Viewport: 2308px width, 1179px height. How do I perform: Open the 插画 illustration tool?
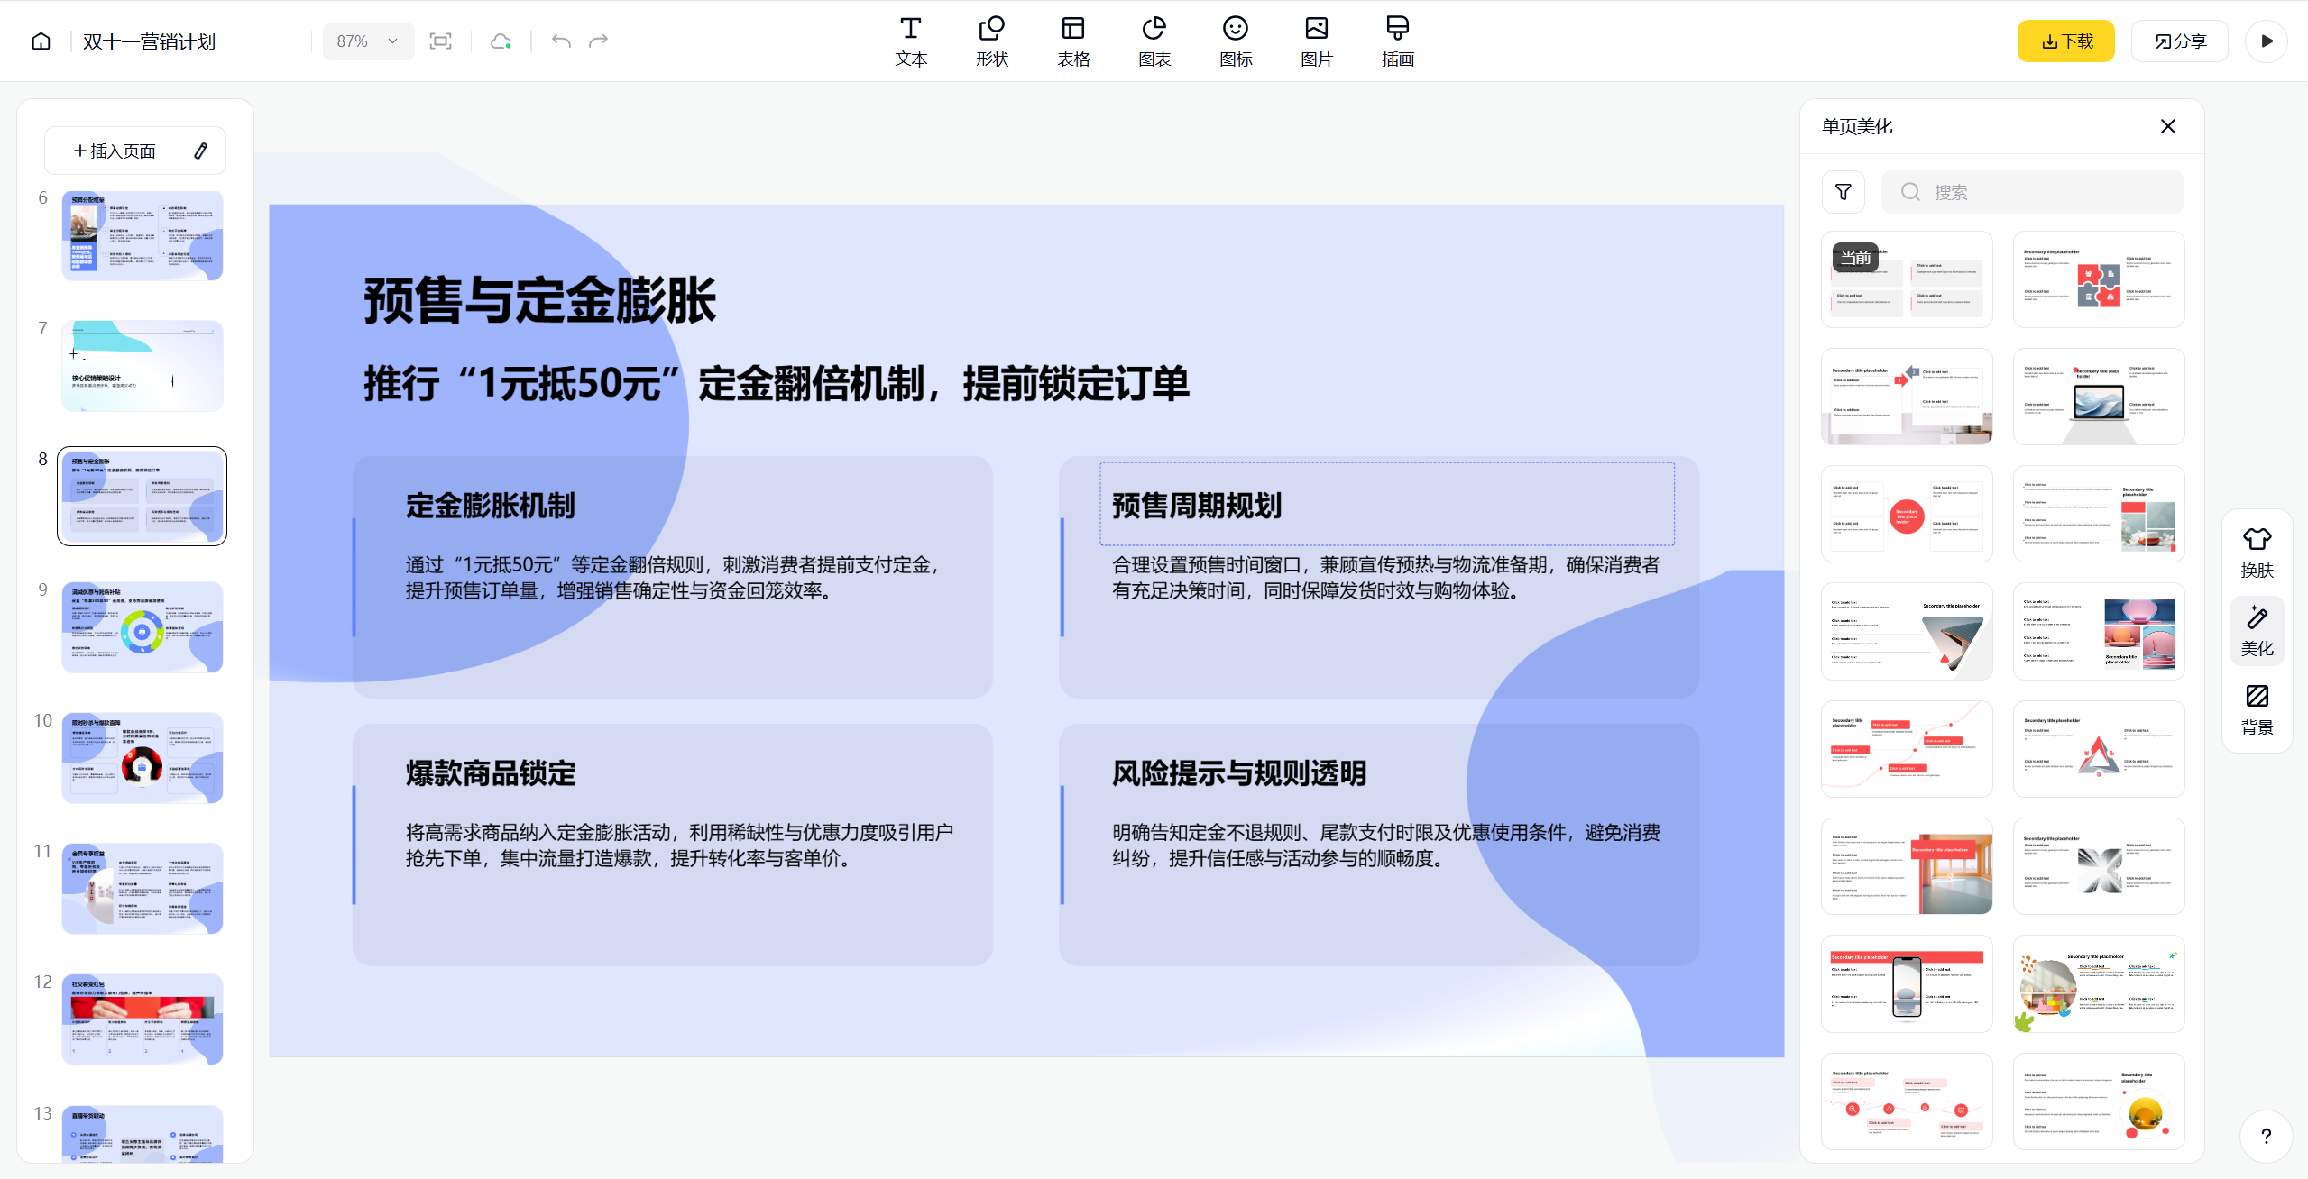pyautogui.click(x=1397, y=41)
